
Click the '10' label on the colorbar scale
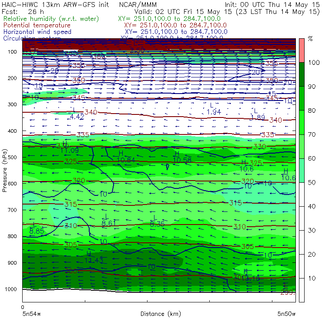pos(312,278)
